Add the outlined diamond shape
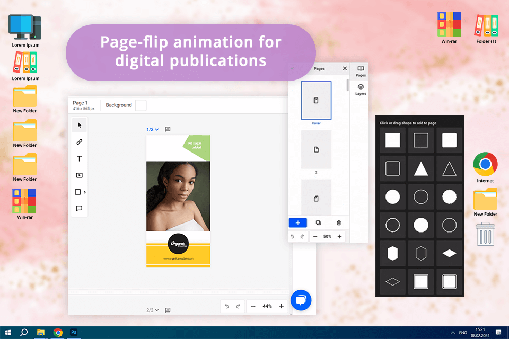509x339 pixels. [392, 282]
